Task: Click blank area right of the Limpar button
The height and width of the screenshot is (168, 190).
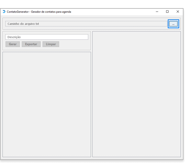Action: (x=74, y=44)
